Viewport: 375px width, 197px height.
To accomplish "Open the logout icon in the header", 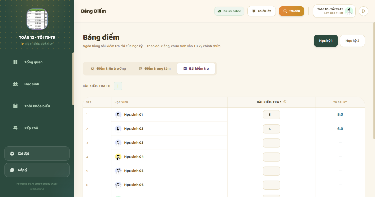I will [x=364, y=11].
